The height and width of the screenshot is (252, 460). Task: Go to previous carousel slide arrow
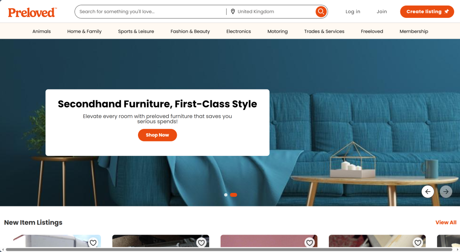click(x=428, y=192)
